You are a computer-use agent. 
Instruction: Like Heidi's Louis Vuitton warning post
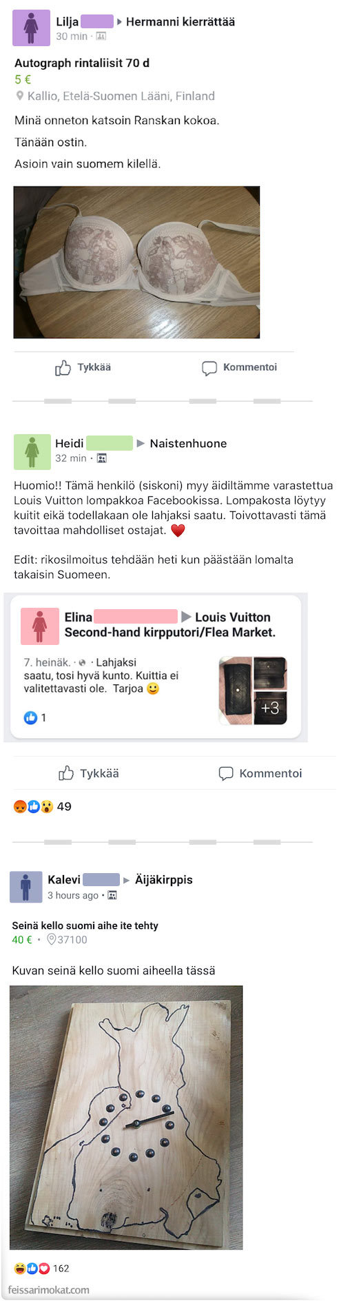(x=89, y=773)
